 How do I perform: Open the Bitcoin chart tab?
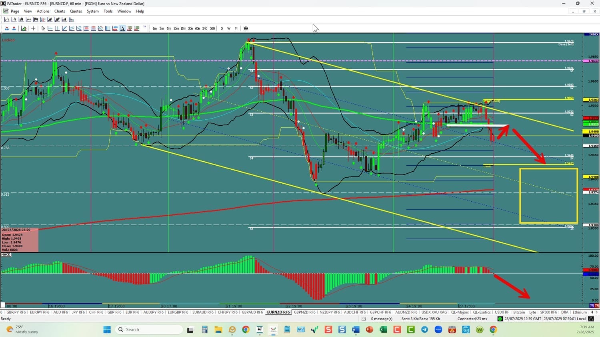pos(519,312)
